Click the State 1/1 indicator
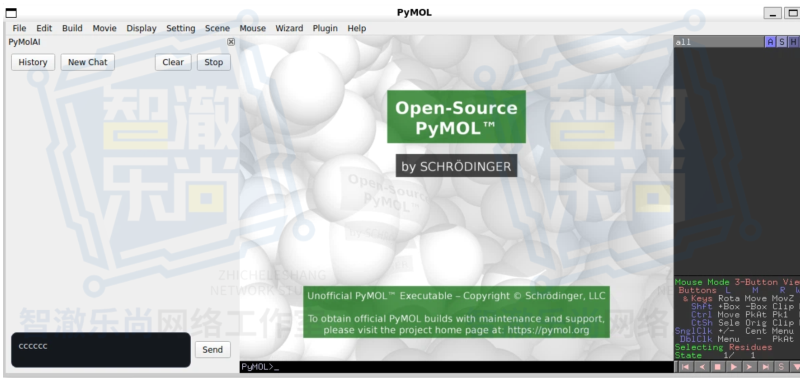The height and width of the screenshot is (378, 801). pos(715,355)
